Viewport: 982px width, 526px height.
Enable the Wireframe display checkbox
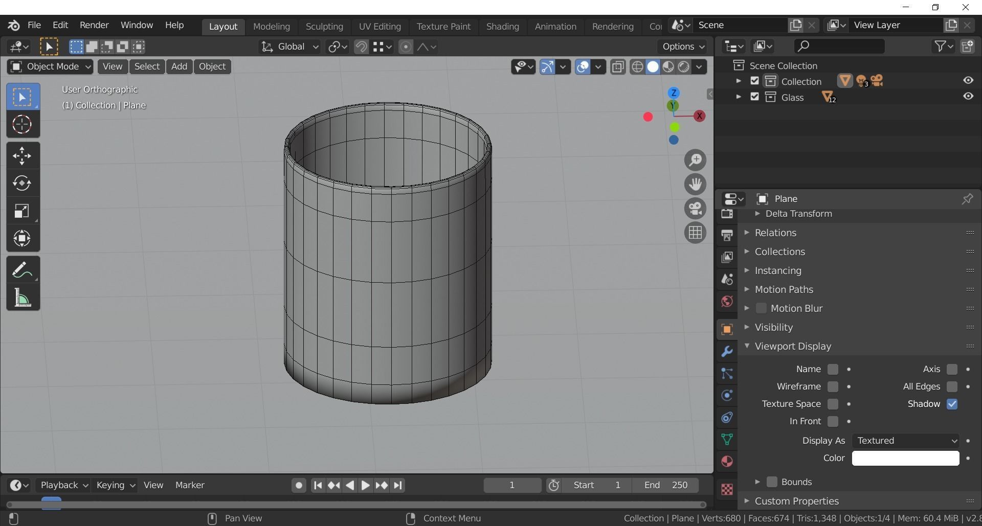point(833,386)
